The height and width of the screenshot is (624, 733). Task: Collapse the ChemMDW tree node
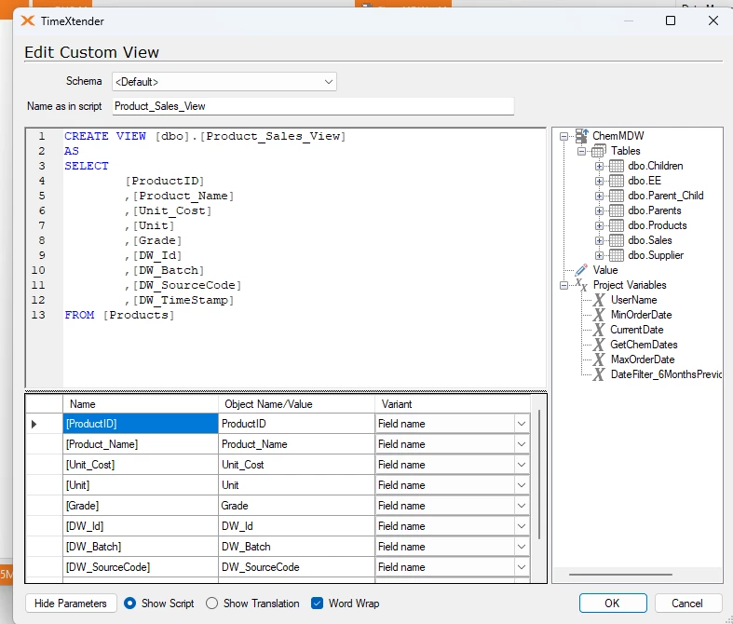[563, 137]
